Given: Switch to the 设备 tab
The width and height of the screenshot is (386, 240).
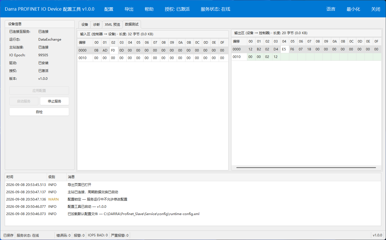Looking at the screenshot, I should [x=85, y=25].
